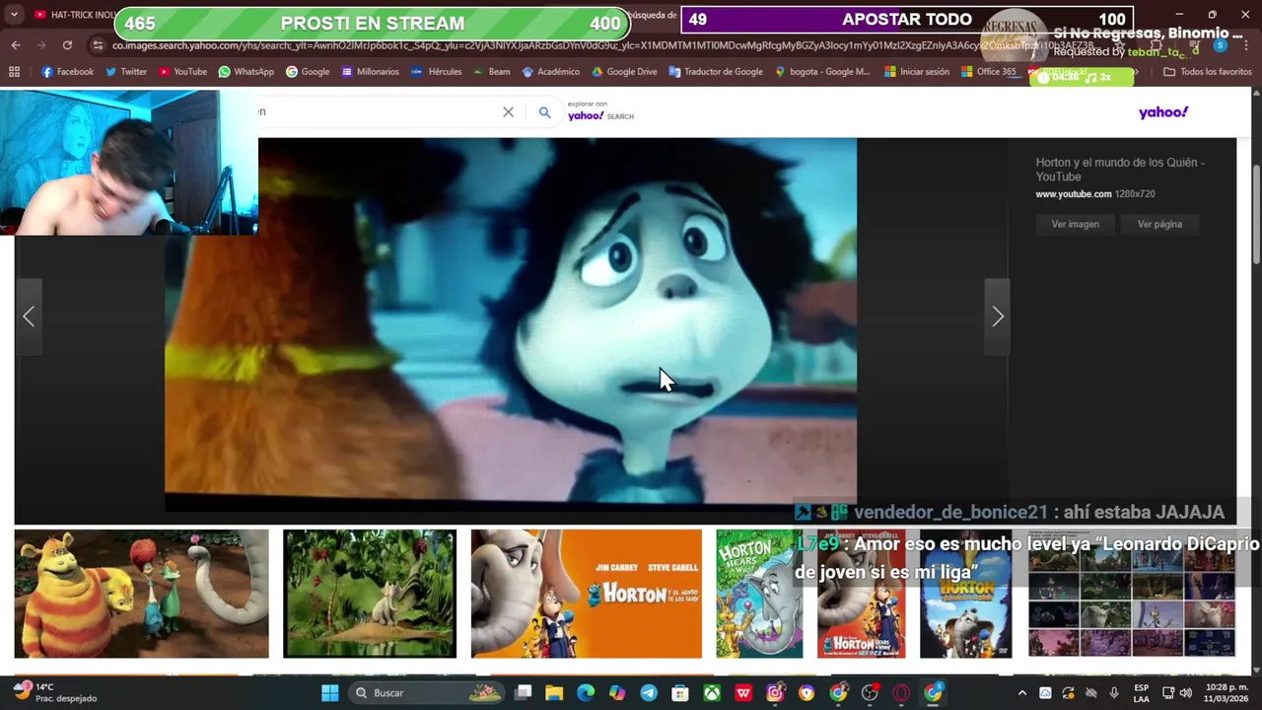Open the weather widget showing 14°C

click(54, 692)
